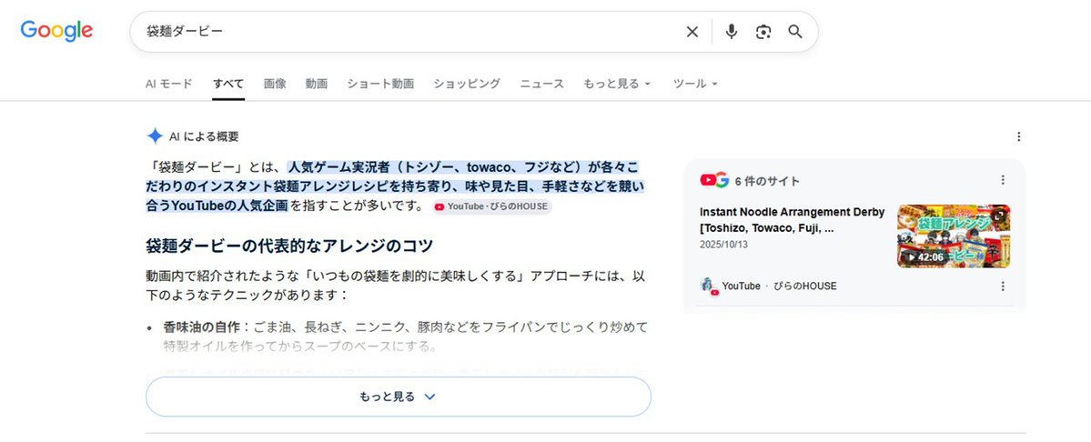Clear the search box with X icon
This screenshot has width=1091, height=442.
coord(692,32)
